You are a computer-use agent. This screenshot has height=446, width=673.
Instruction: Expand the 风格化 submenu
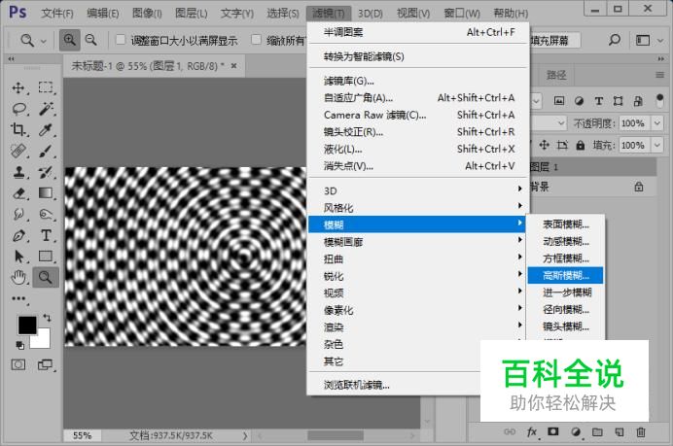coord(417,208)
